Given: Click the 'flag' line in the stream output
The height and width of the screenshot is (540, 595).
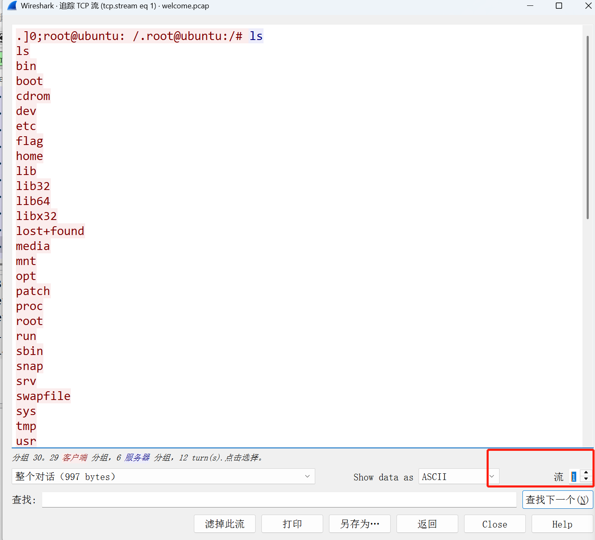Looking at the screenshot, I should pos(30,141).
